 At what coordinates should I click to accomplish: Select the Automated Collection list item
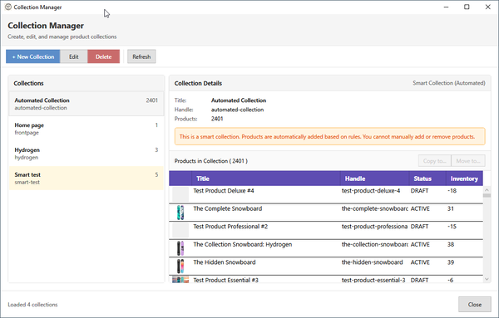[86, 104]
